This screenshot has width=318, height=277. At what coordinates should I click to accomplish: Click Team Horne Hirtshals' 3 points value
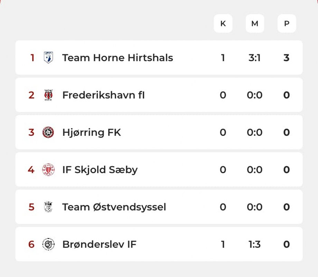[x=286, y=57]
